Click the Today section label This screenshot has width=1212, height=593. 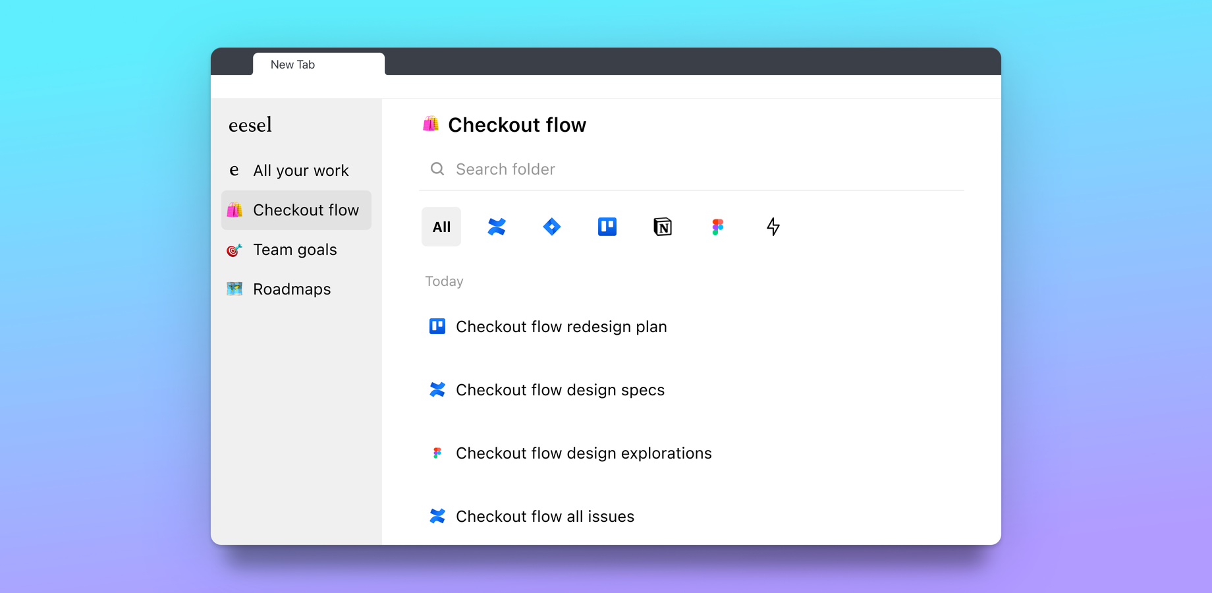(444, 281)
